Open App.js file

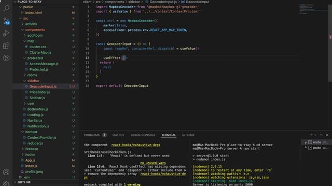click(x=30, y=160)
